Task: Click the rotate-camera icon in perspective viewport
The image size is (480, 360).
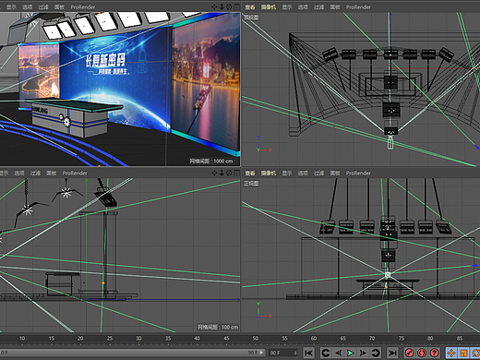Action: (x=229, y=6)
